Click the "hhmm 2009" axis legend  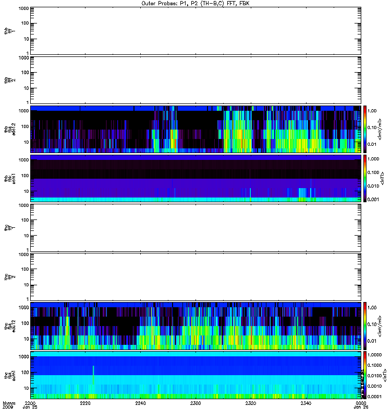pos(9,405)
